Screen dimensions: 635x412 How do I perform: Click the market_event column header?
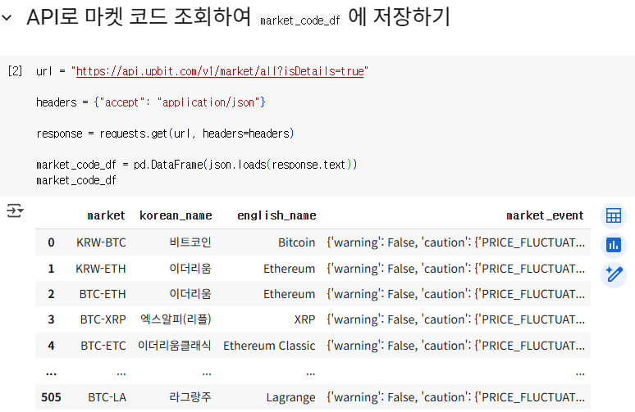[545, 215]
